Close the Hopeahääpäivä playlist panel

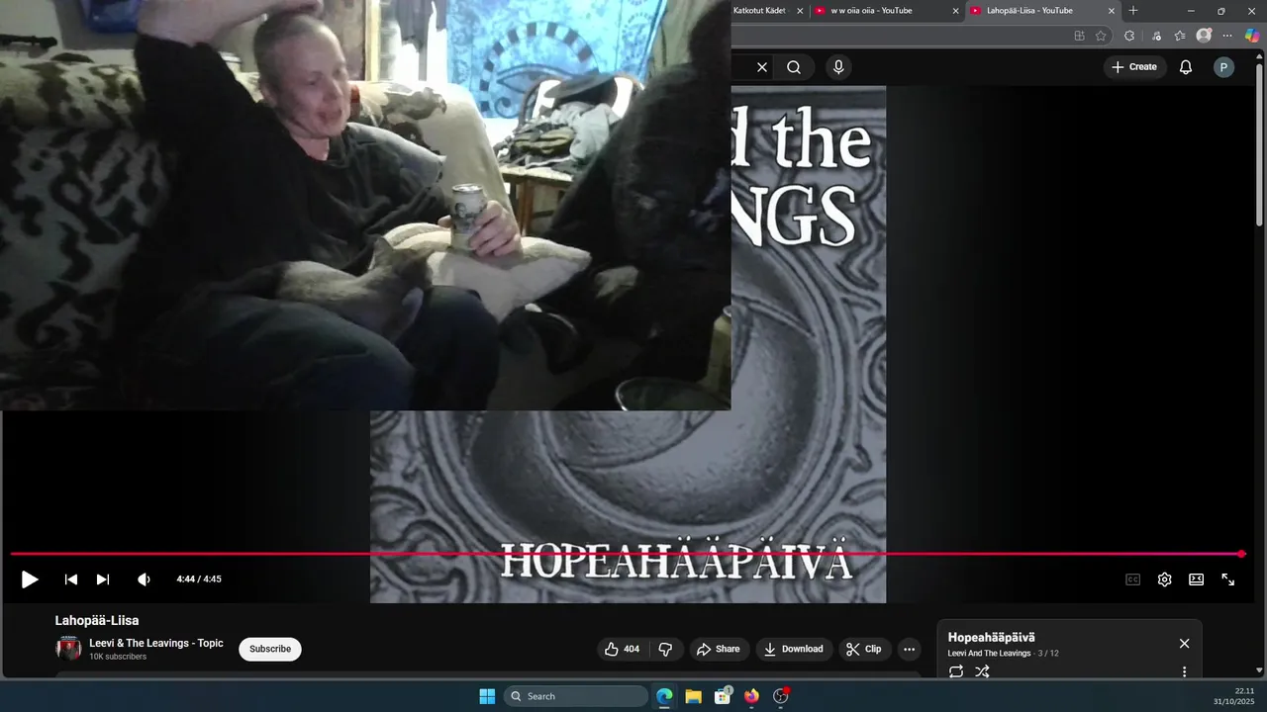point(1184,644)
